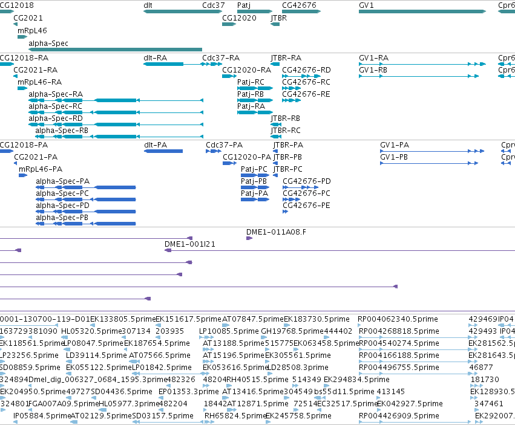Select the CG42676 gene label
This screenshot has height=425, width=515.
click(299, 5)
